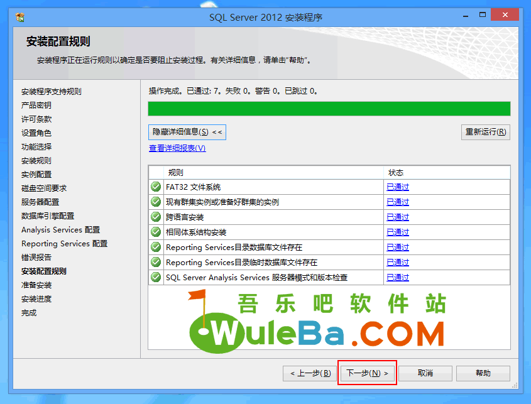
Task: Select 磁盘空间要求 step in sidebar
Action: (44, 188)
